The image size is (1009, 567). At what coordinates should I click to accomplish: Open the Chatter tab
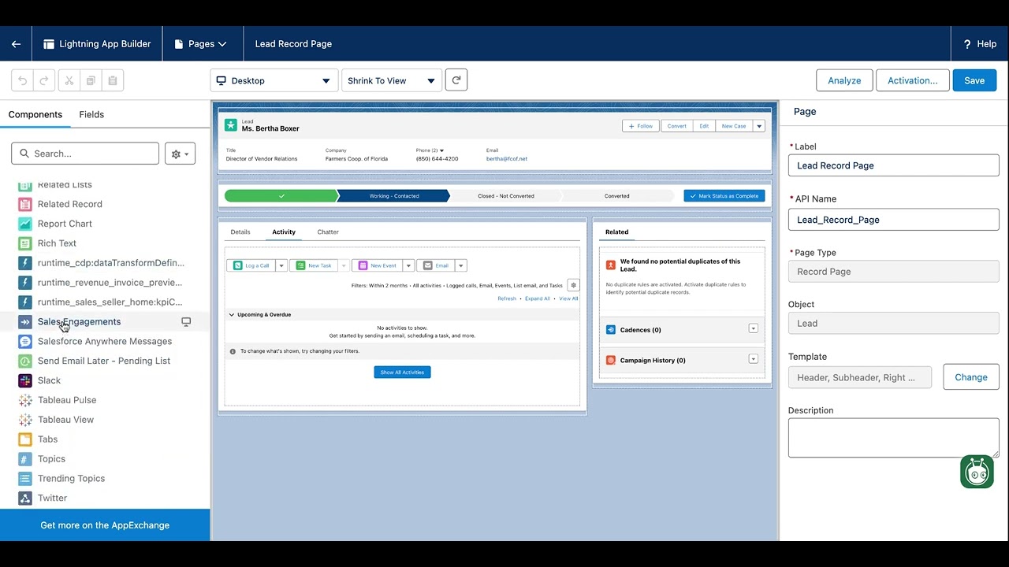(328, 232)
